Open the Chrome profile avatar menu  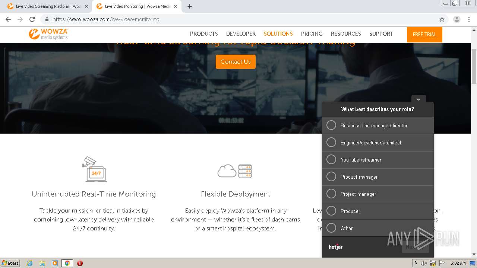pos(457,19)
